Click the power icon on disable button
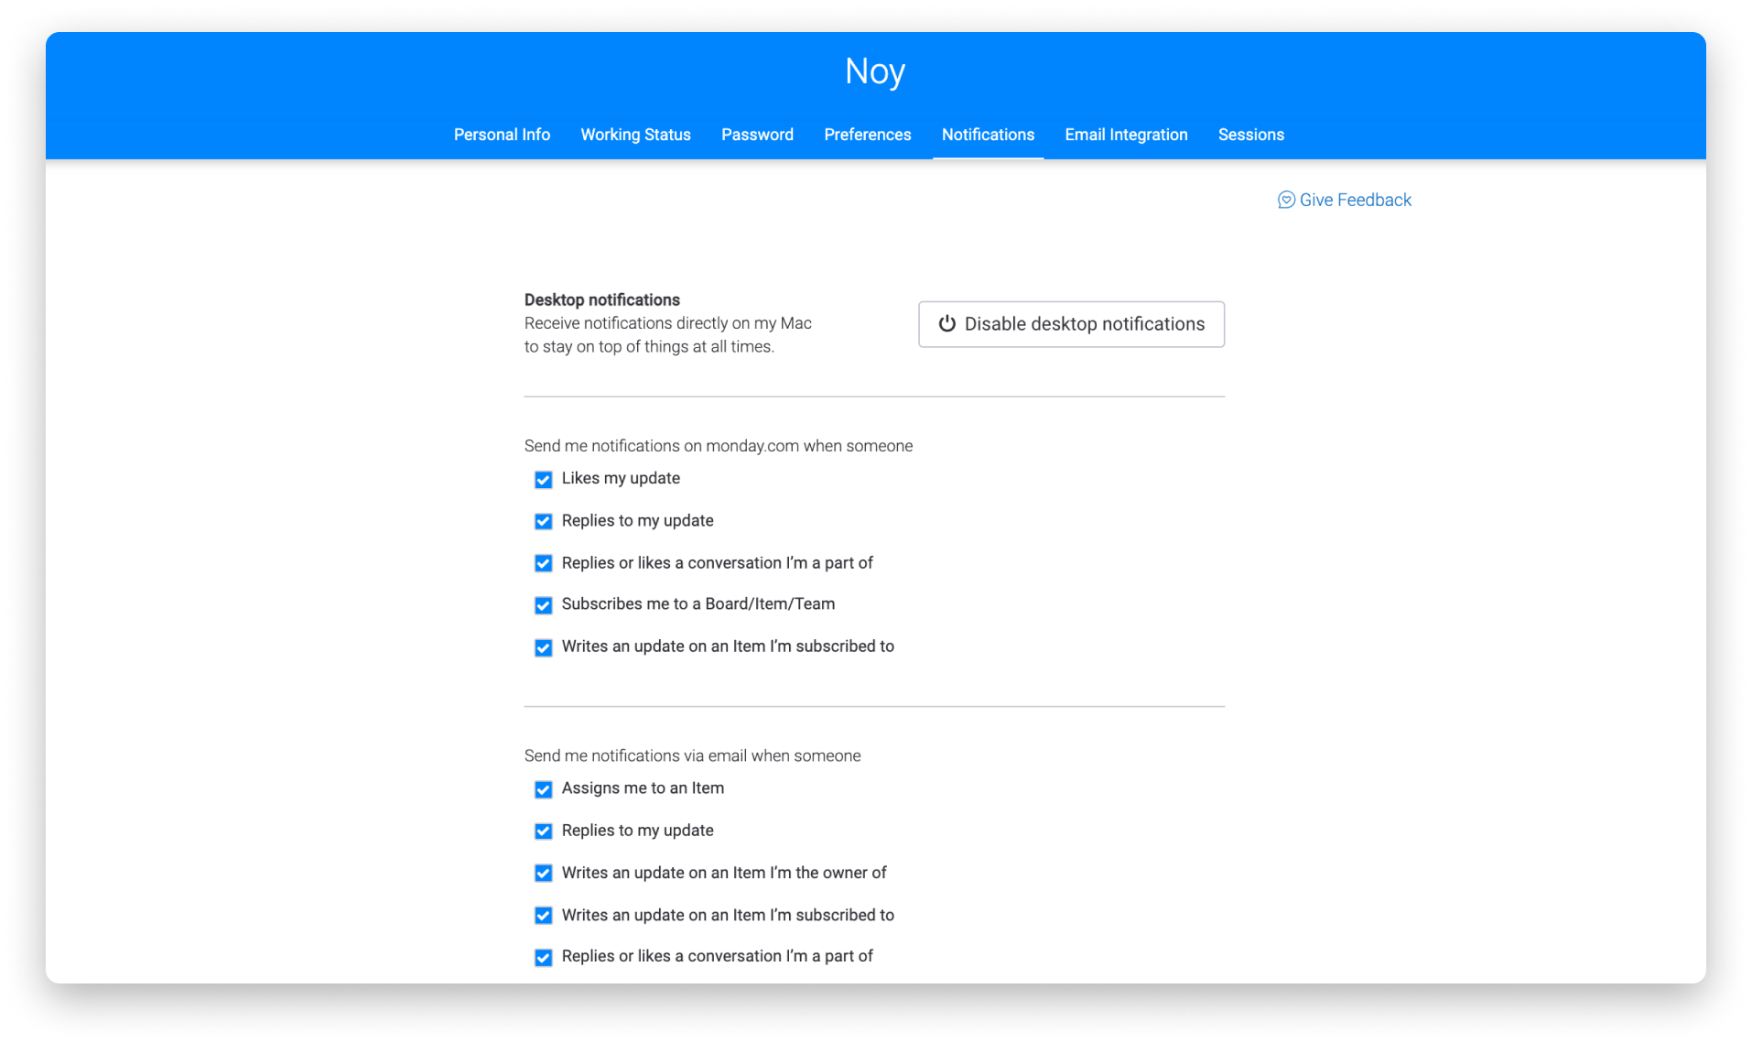1752x1043 pixels. click(x=946, y=324)
